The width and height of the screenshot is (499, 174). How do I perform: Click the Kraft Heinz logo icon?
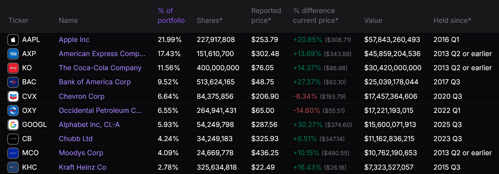click(13, 167)
